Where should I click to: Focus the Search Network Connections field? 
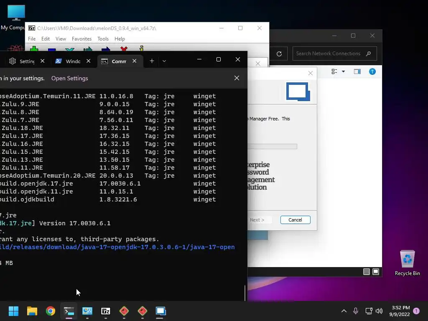coord(334,53)
